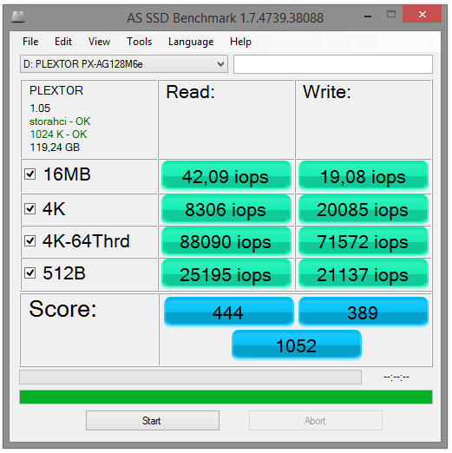Uncheck the 512B test checkbox

pos(30,272)
